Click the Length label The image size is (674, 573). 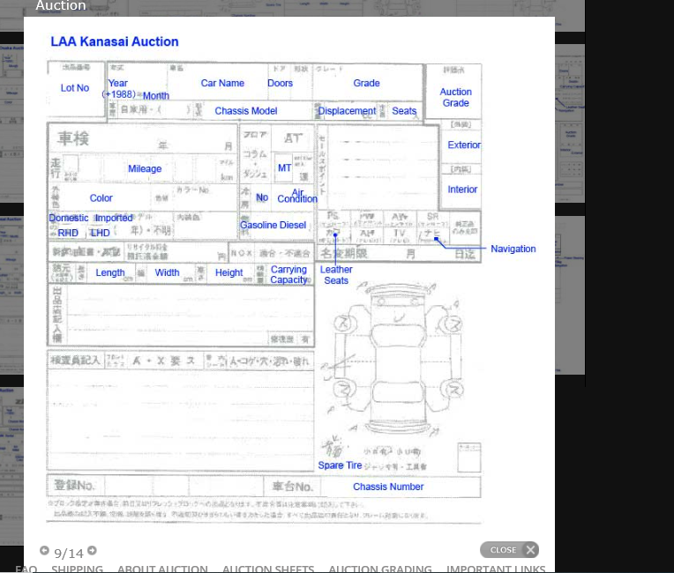pos(110,272)
